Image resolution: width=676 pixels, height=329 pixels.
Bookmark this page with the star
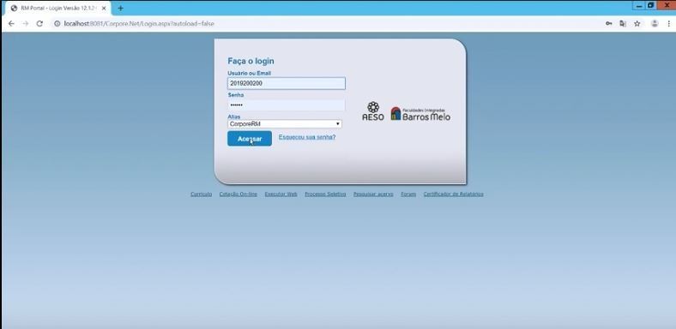click(637, 24)
